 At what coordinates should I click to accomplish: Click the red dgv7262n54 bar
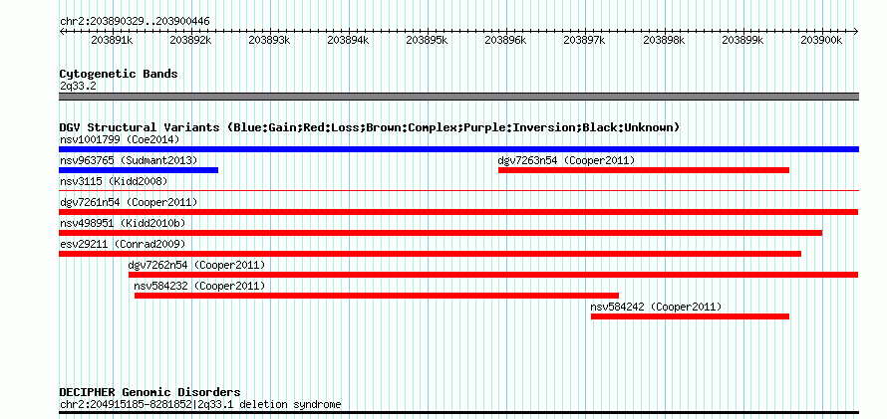click(x=493, y=275)
